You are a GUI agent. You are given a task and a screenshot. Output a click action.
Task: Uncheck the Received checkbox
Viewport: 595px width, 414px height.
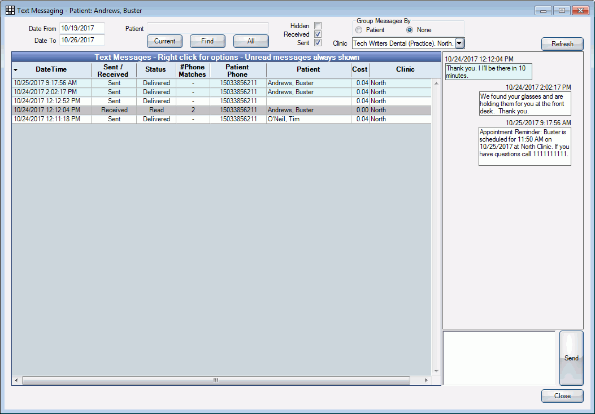pyautogui.click(x=318, y=34)
